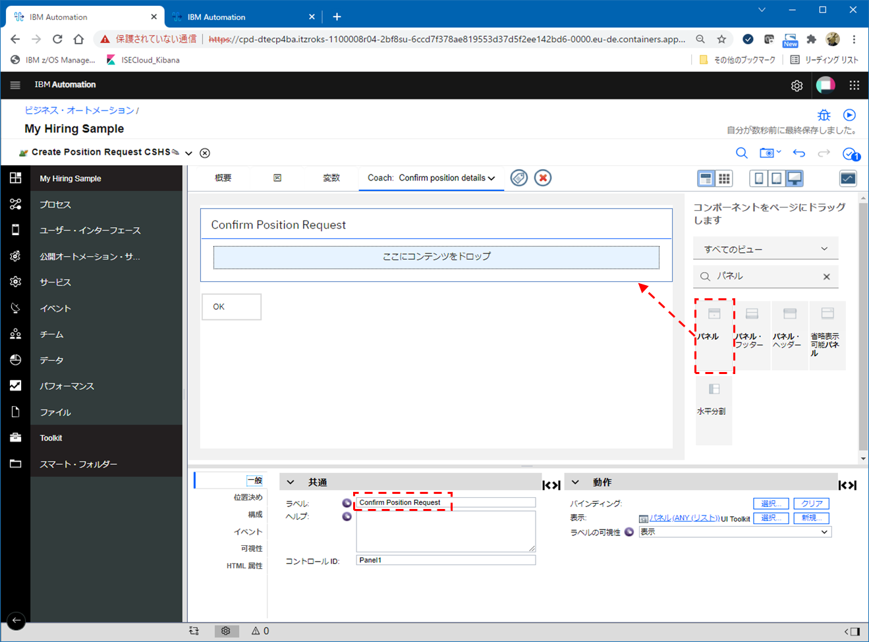The image size is (869, 642).
Task: Expand the Create Position Request CSHS dropdown arrow
Action: [x=188, y=153]
